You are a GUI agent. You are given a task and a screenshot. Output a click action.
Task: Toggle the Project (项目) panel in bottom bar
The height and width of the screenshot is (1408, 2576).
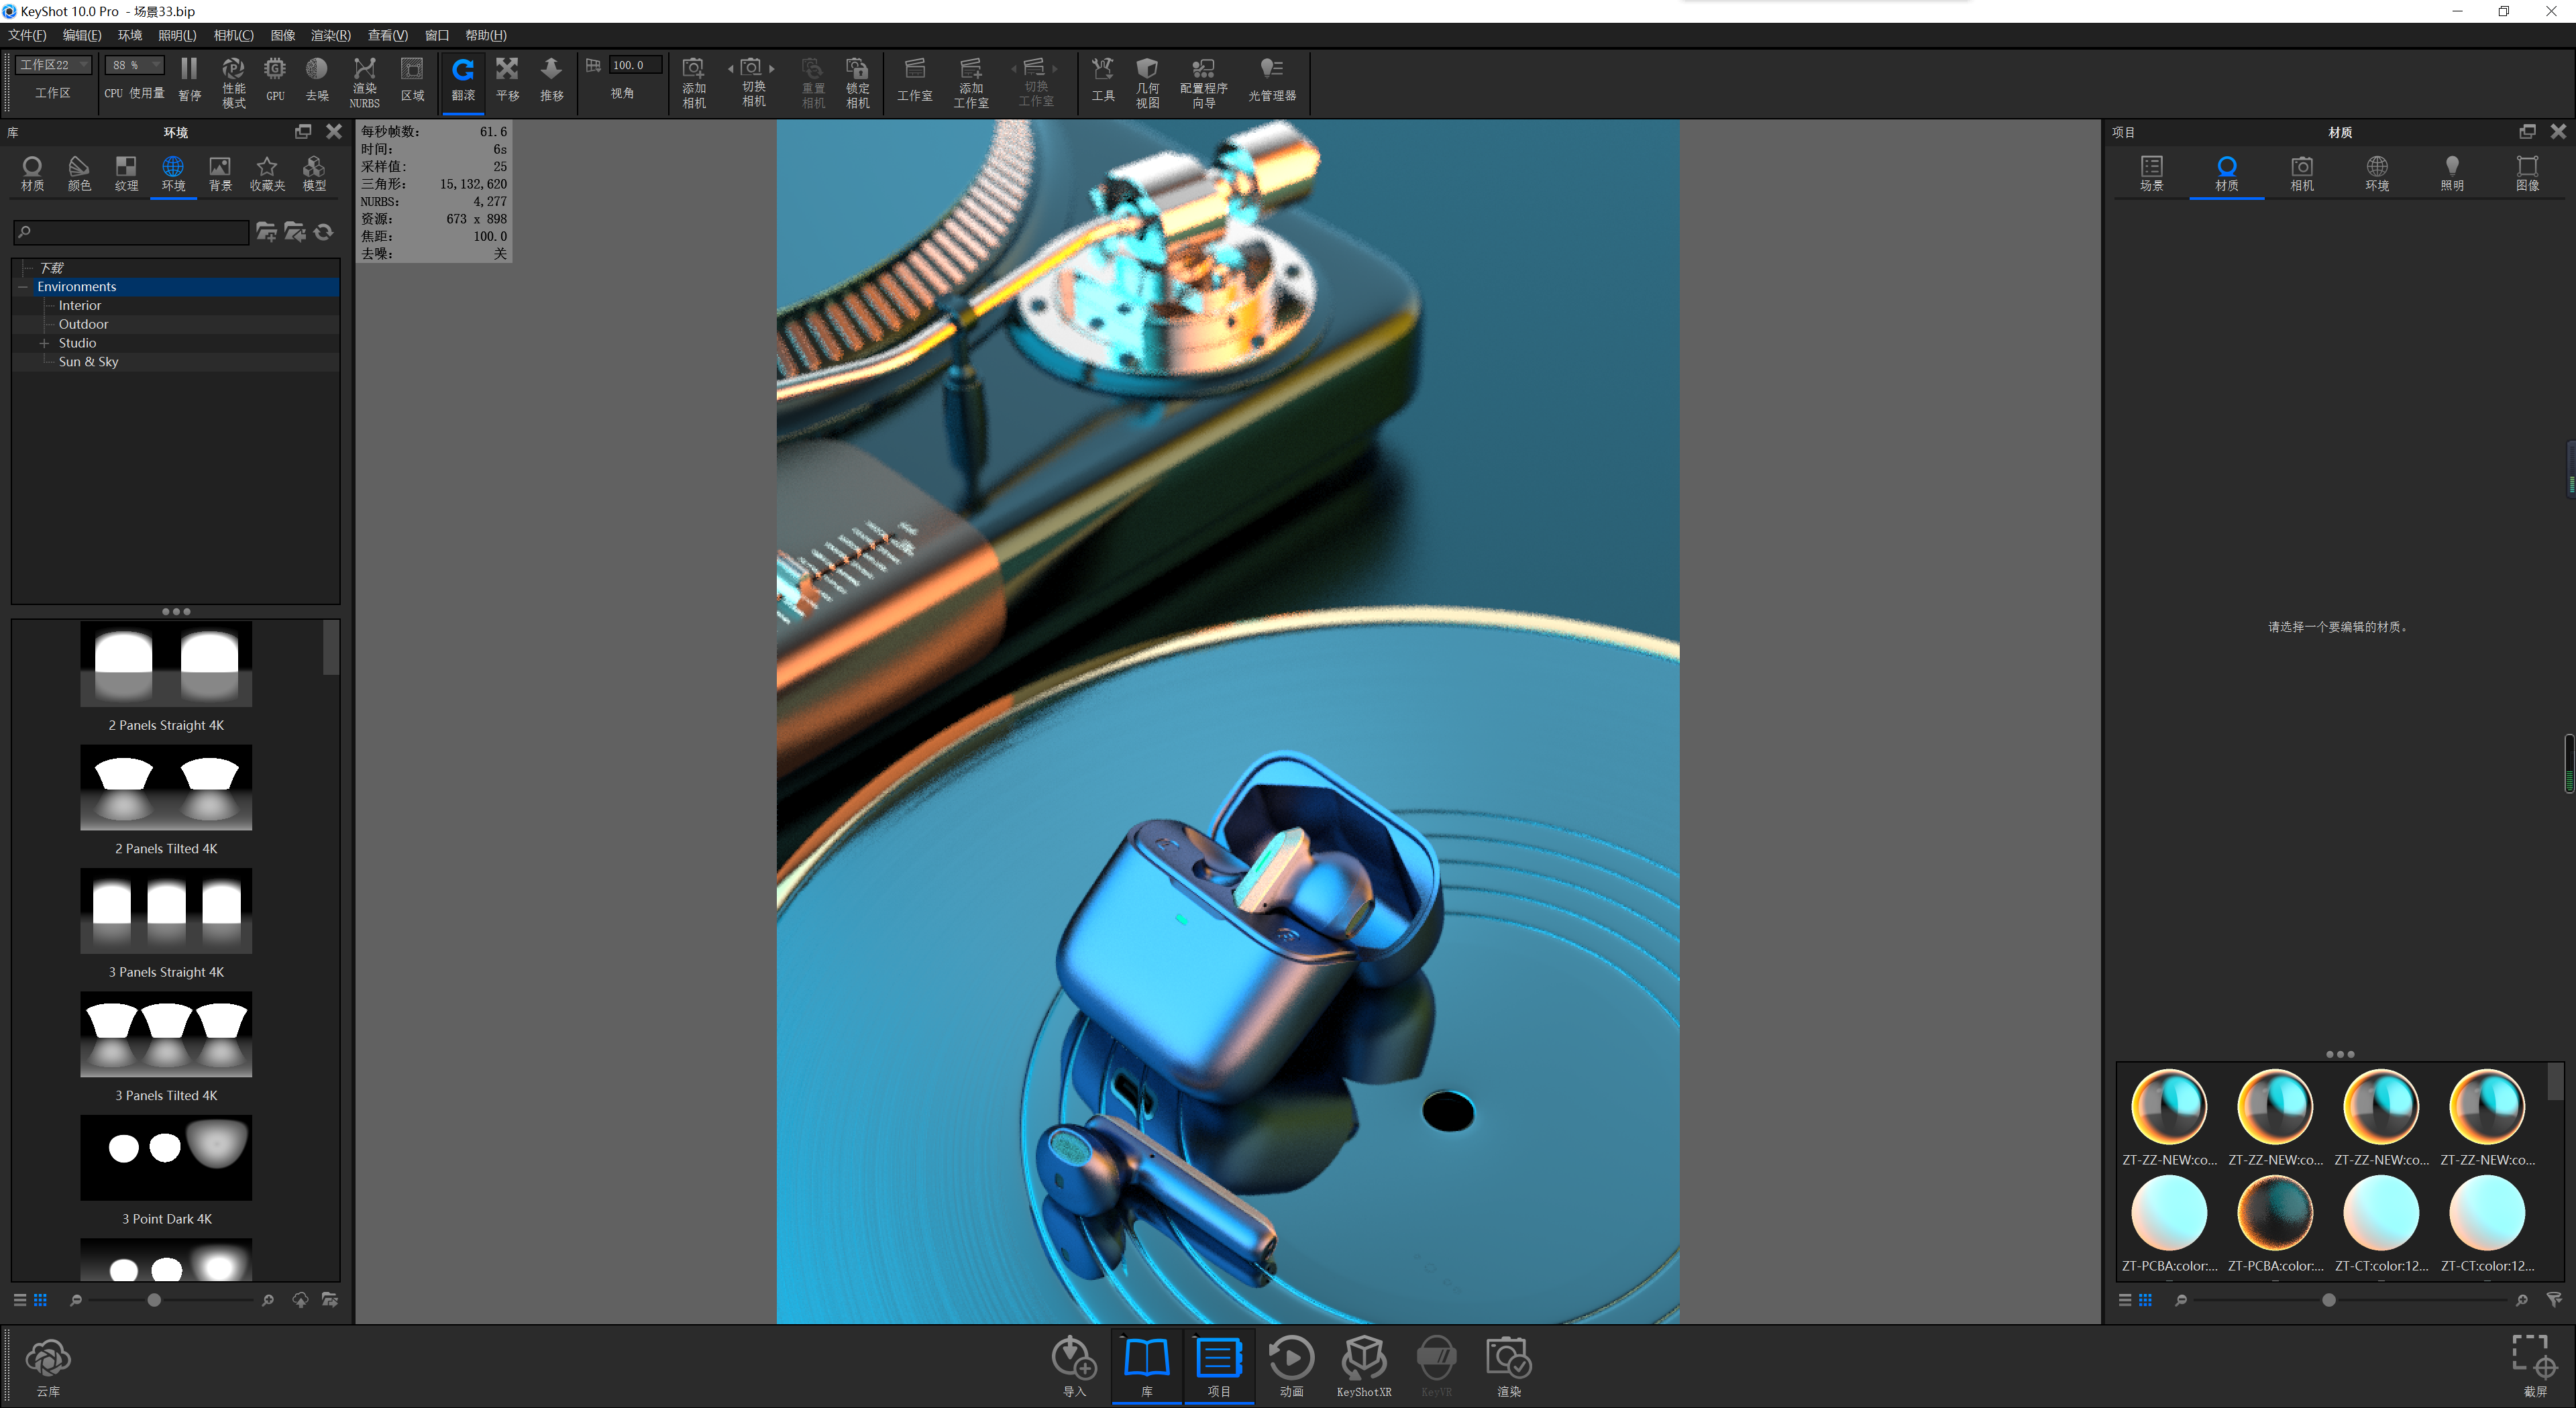[x=1219, y=1367]
